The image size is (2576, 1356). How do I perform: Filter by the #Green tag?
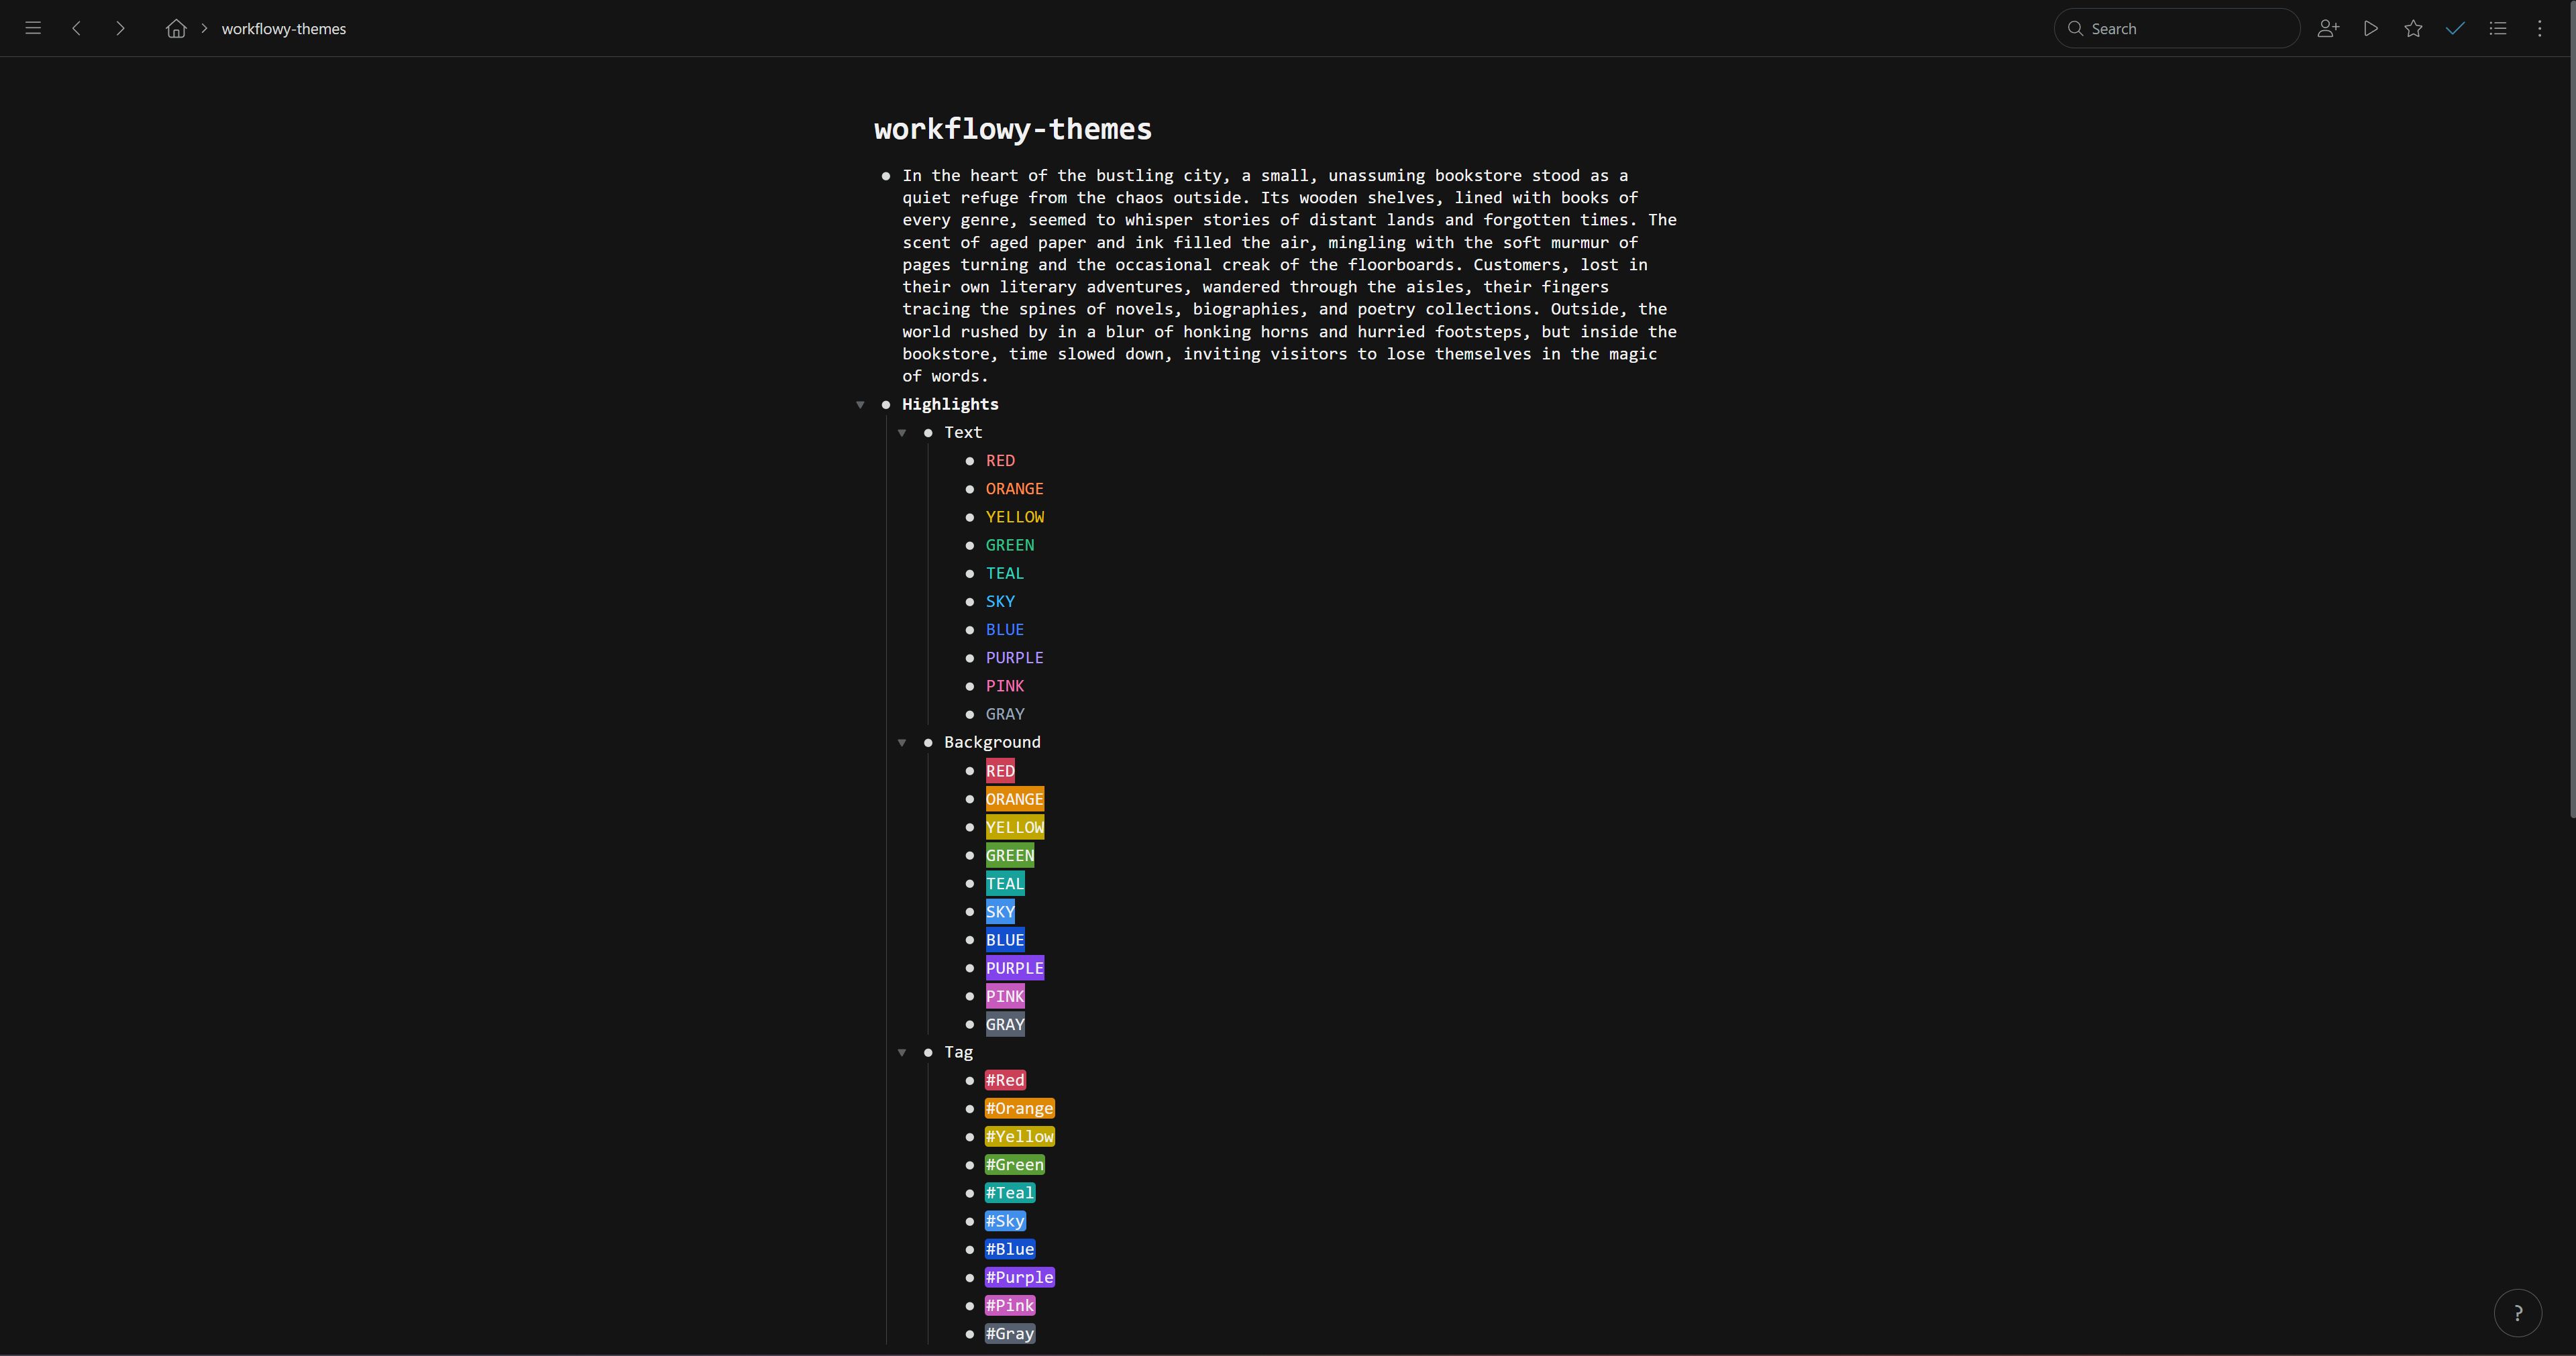tap(1015, 1164)
